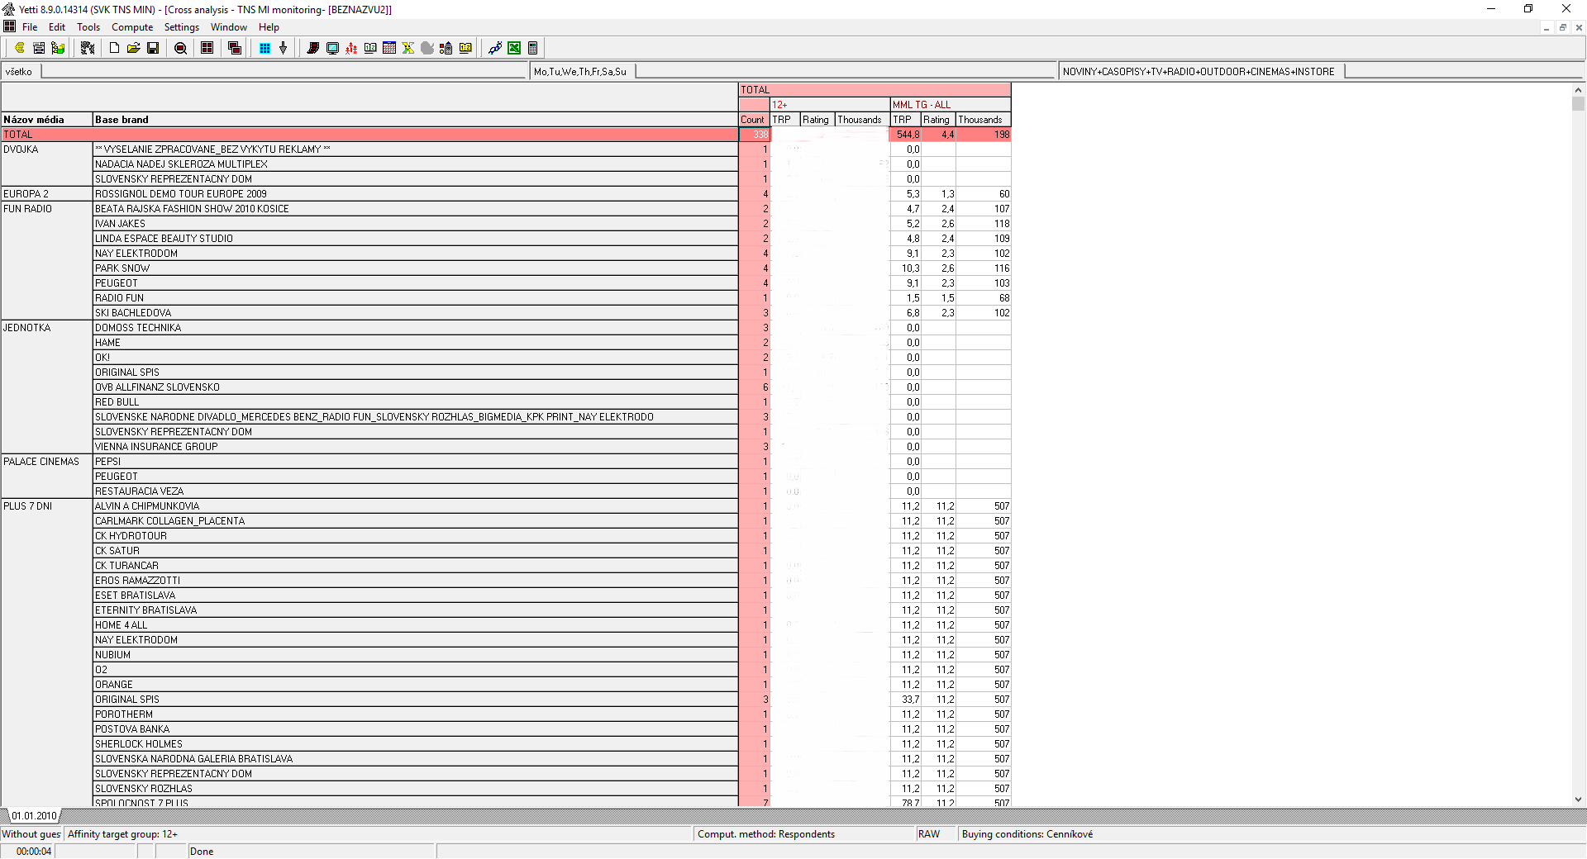This screenshot has height=859, width=1587.
Task: Click the vertical scrollbar up arrow
Action: (x=1578, y=90)
